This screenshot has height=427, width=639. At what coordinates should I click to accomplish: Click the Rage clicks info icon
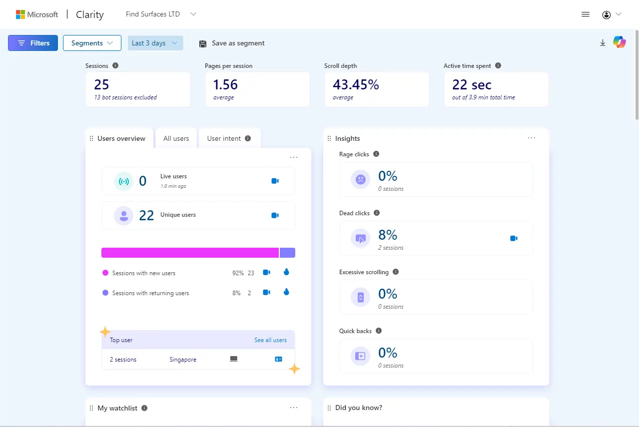(376, 154)
